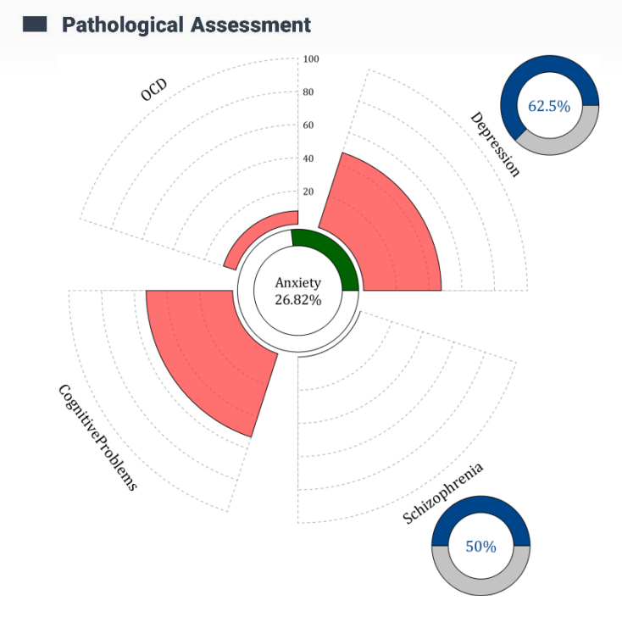Click the dark square icon beside the title
Viewport: 622px width, 628px height.
click(x=34, y=25)
